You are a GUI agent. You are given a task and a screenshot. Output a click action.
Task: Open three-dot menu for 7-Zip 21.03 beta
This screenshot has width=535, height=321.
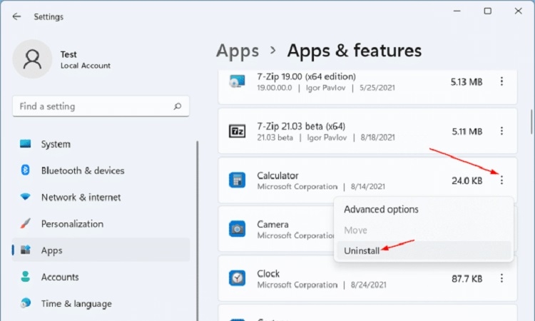tap(501, 131)
